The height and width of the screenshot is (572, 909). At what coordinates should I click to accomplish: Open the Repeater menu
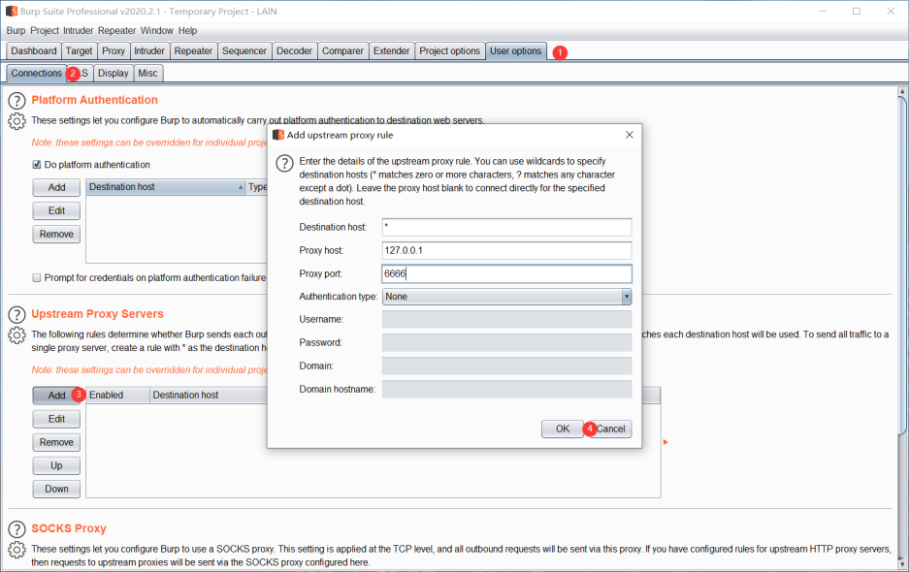pos(116,31)
